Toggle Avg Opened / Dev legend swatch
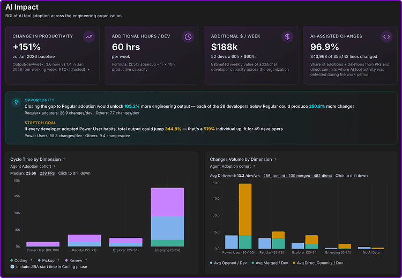Image resolution: width=402 pixels, height=278 pixels. 211,263
